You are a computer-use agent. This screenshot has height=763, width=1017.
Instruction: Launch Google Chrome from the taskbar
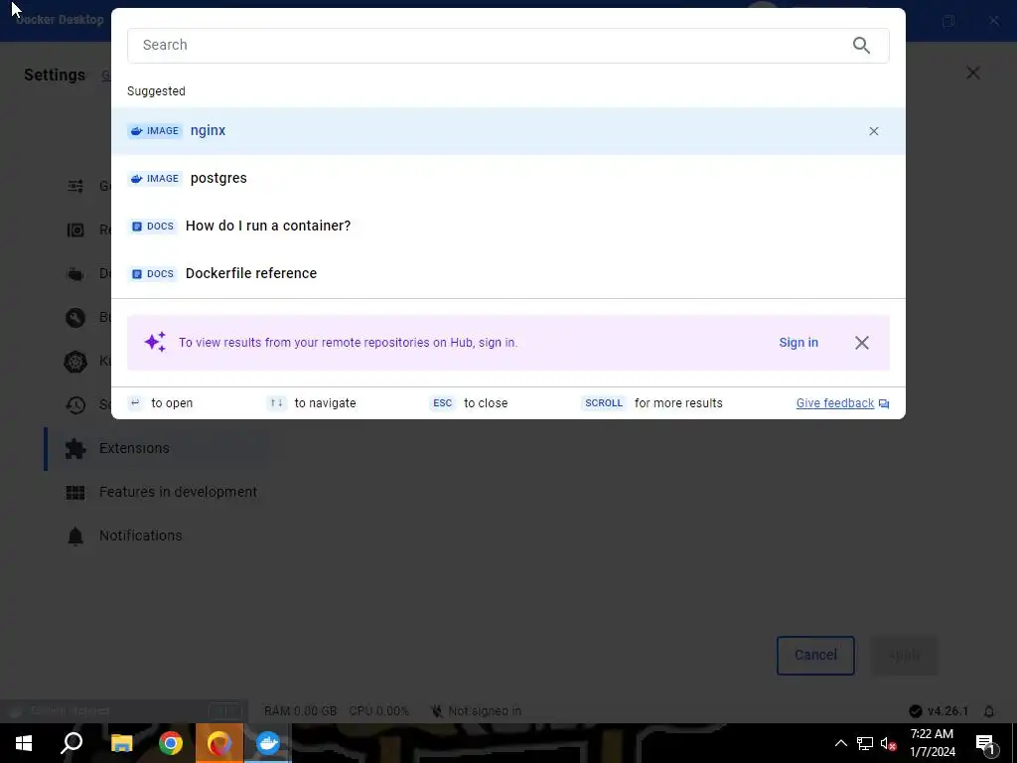pos(171,743)
